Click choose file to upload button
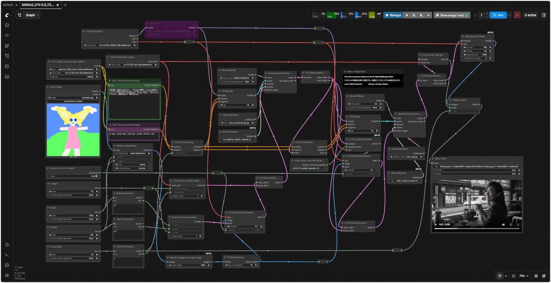Image resolution: width=551 pixels, height=283 pixels. [x=73, y=101]
